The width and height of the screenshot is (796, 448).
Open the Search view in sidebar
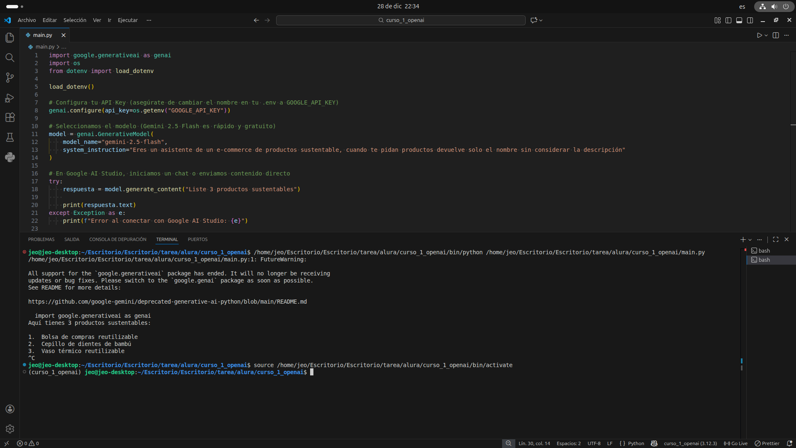(x=10, y=58)
